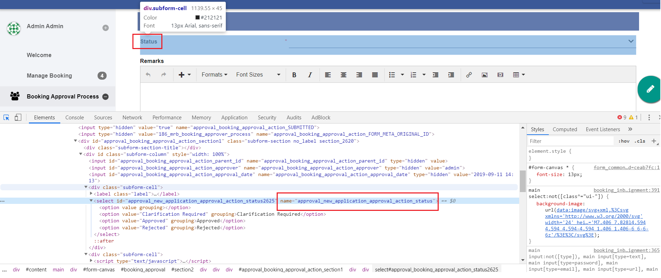
Task: Switch to the Console tab
Action: click(75, 118)
